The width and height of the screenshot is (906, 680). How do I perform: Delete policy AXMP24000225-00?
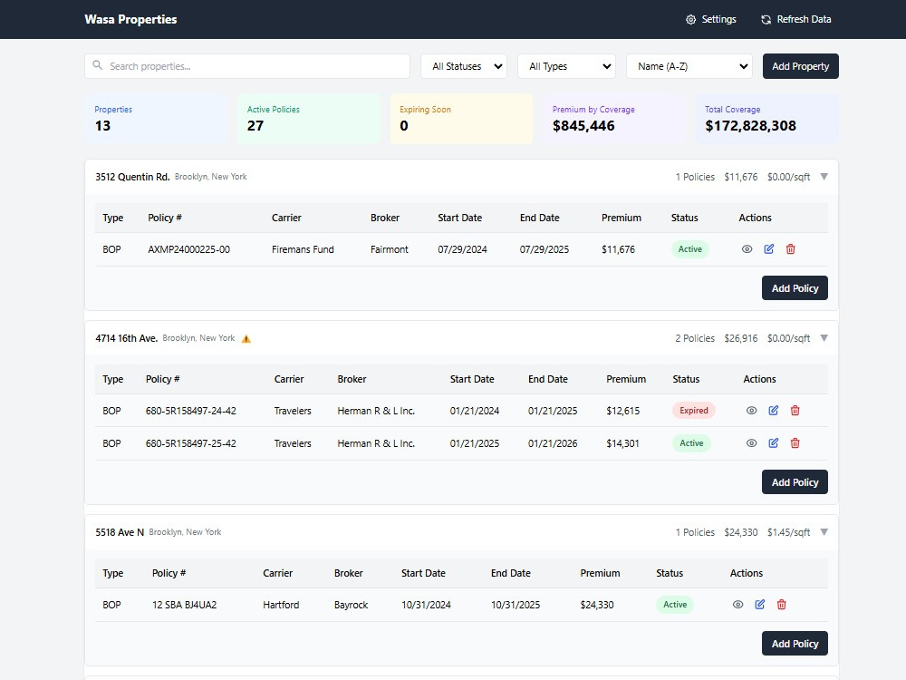coord(790,249)
